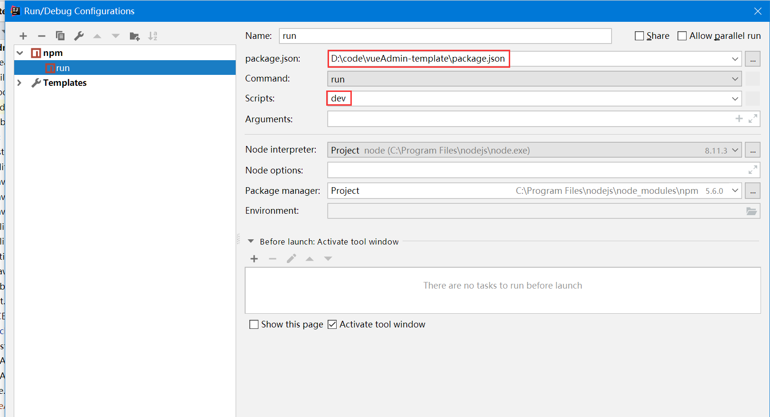770x417 pixels.
Task: Close the Run/Debug Configurations dialog
Action: pos(758,11)
